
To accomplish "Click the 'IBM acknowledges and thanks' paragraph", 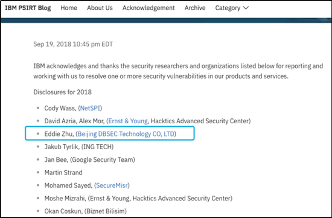I will pyautogui.click(x=178, y=71).
